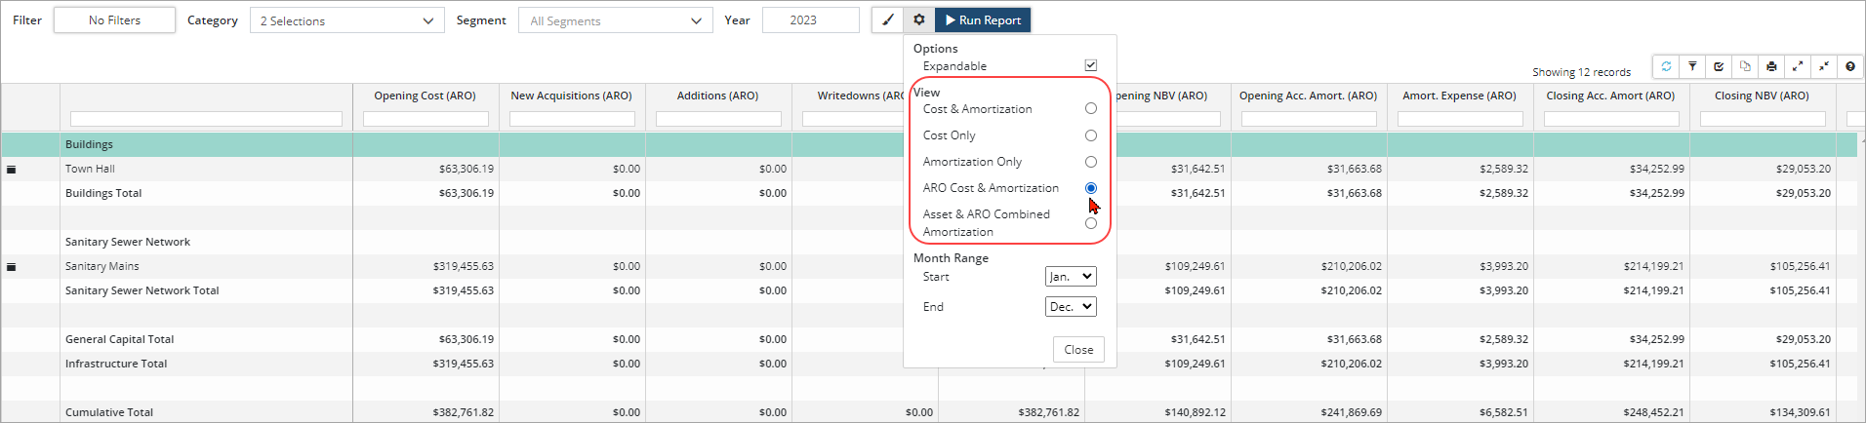
Task: Open the help question mark icon
Action: click(x=1850, y=66)
